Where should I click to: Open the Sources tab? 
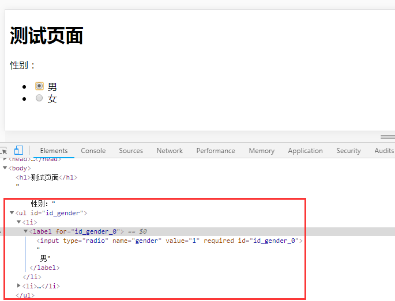[131, 151]
